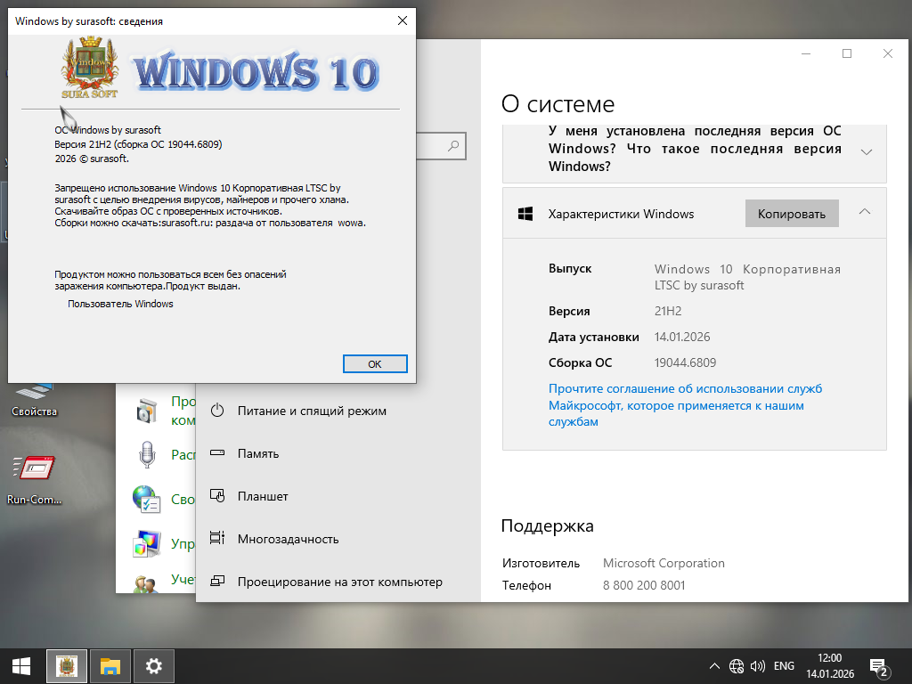Show hidden tray icons chevron

tap(715, 666)
